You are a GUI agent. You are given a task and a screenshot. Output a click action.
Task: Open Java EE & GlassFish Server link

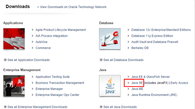click(x=150, y=77)
